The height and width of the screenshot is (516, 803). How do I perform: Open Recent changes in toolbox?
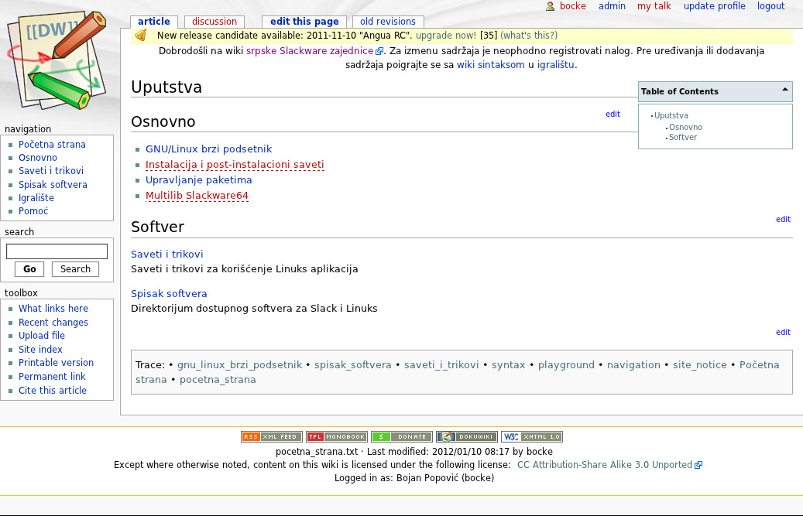coord(53,323)
